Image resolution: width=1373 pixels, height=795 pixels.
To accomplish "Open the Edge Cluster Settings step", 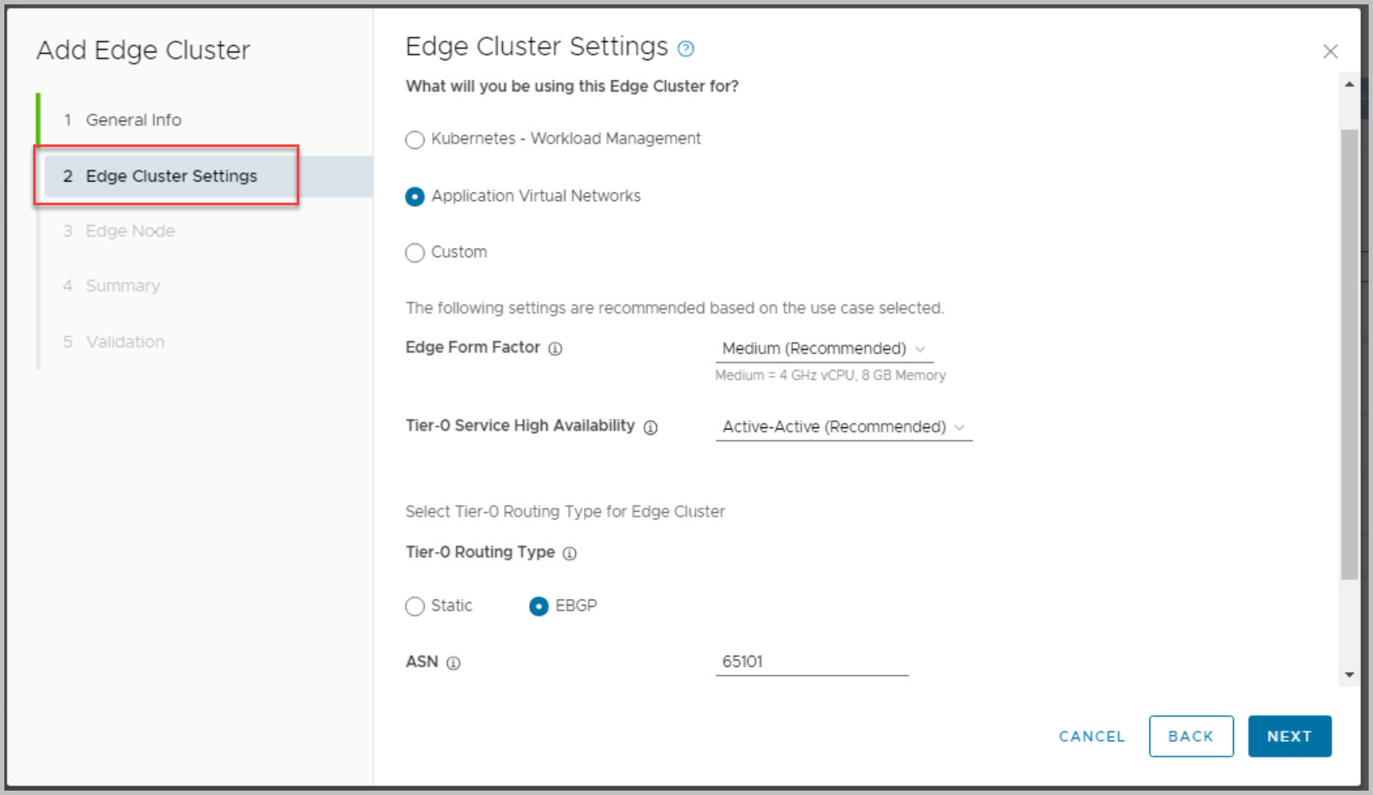I will point(171,176).
